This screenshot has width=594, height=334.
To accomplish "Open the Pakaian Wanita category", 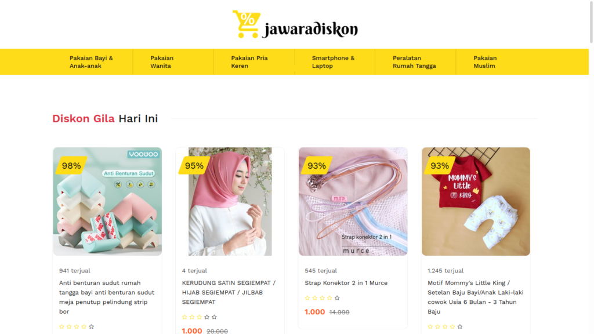I will 162,61.
